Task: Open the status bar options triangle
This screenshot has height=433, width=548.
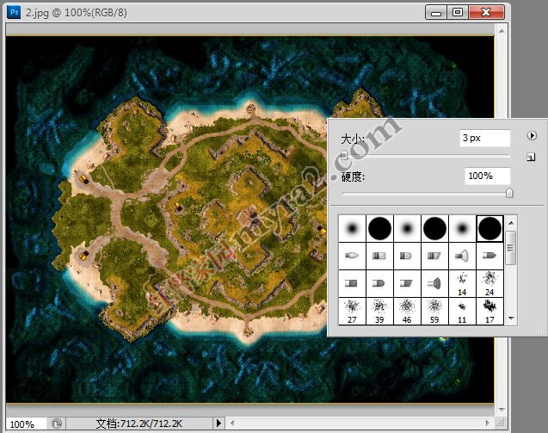Action: [x=219, y=424]
